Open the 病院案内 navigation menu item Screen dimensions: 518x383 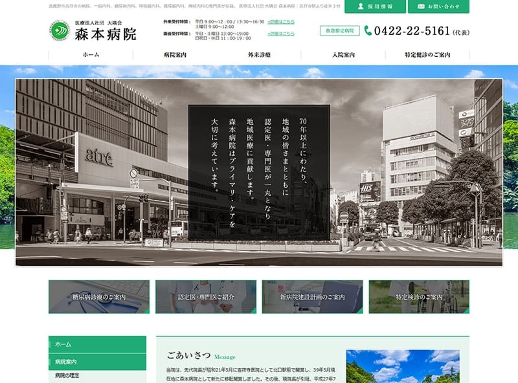(175, 55)
